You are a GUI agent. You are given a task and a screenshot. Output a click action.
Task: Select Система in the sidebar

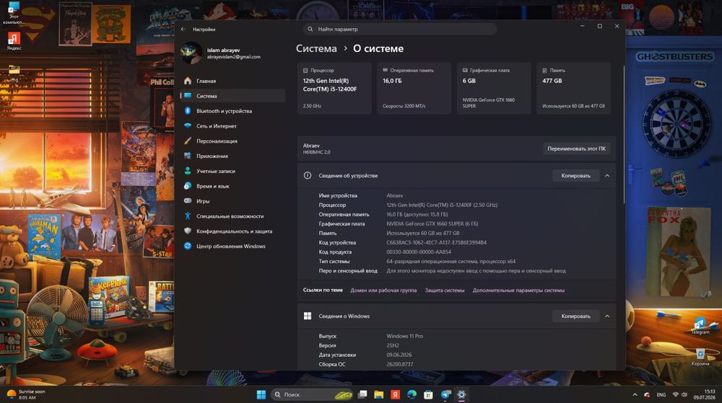point(232,96)
